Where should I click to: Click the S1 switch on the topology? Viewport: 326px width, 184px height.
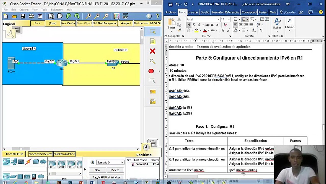click(x=113, y=64)
